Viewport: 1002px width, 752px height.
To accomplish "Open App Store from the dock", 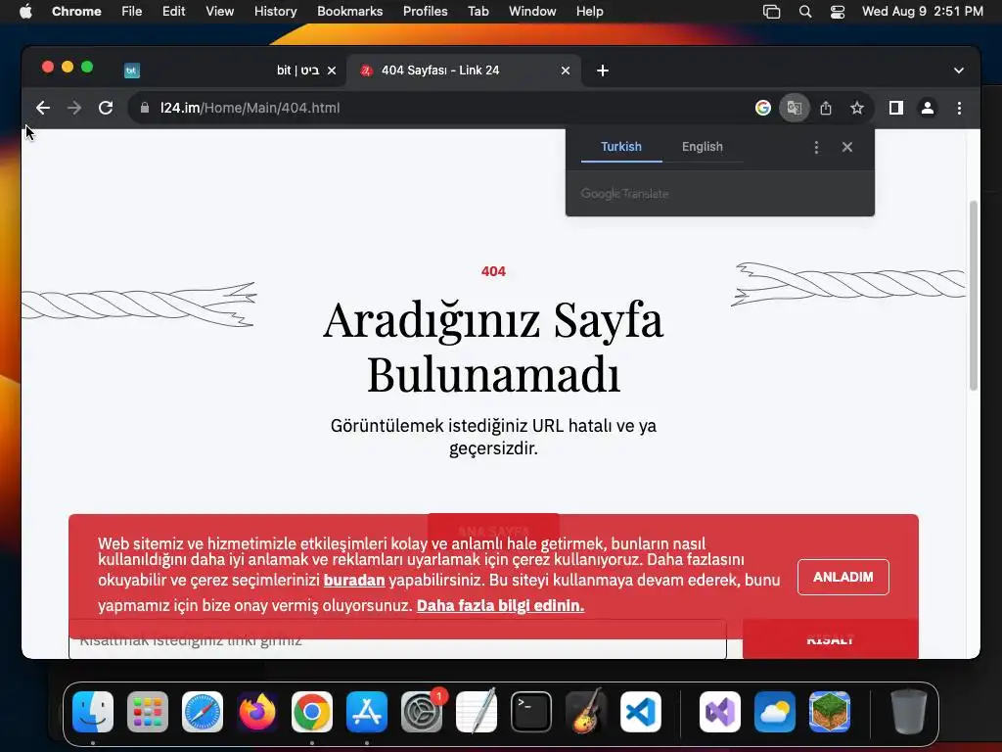I will (367, 712).
